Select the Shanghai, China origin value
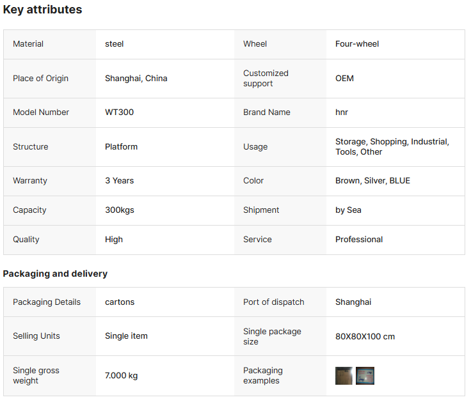 click(x=136, y=79)
